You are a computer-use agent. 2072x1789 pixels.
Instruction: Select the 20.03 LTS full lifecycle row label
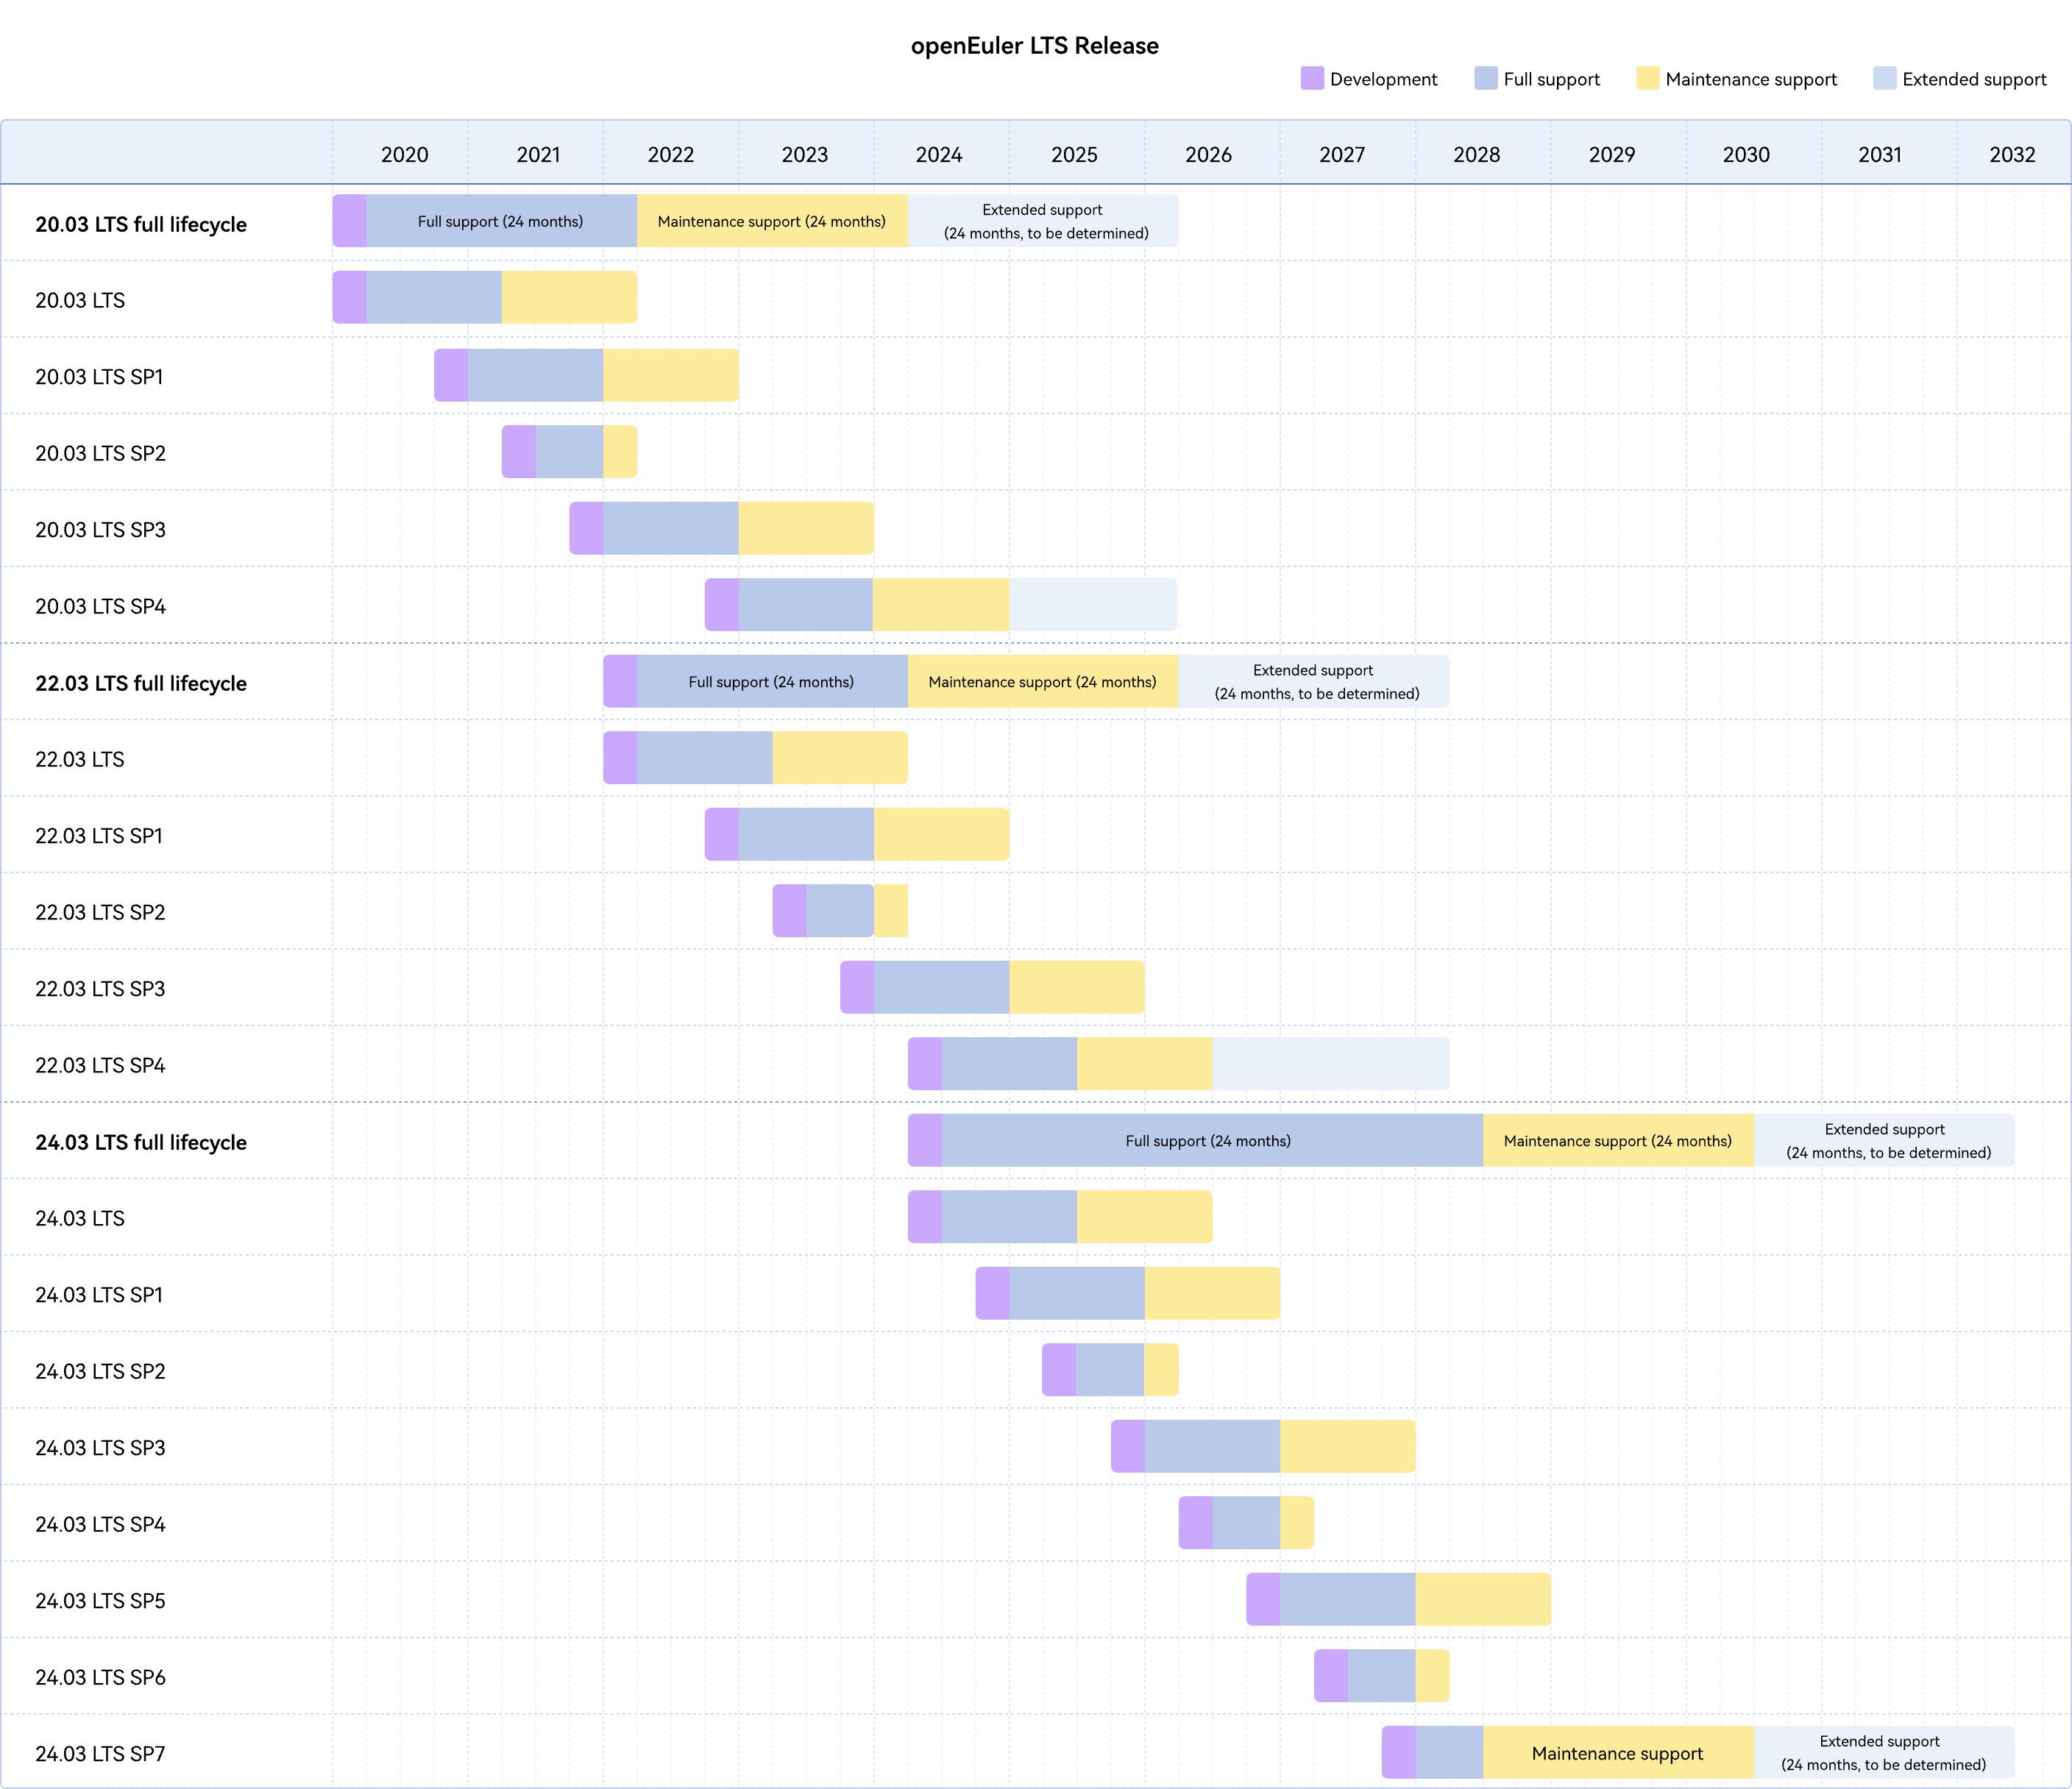(x=141, y=224)
